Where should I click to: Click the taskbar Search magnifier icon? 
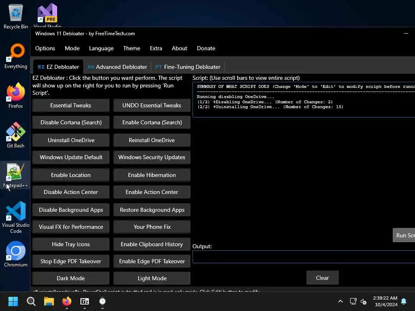pyautogui.click(x=31, y=301)
